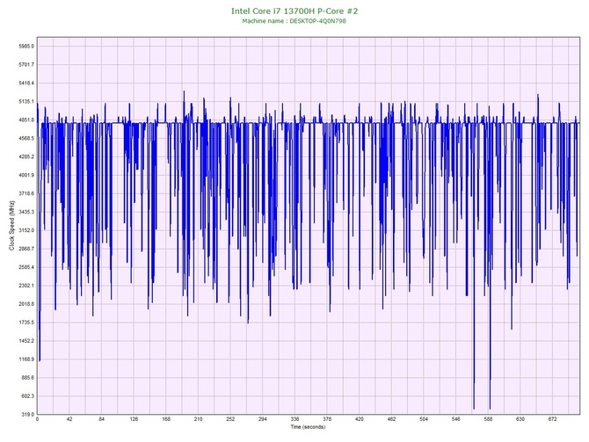Click the y-axis value 1452.2

point(26,341)
